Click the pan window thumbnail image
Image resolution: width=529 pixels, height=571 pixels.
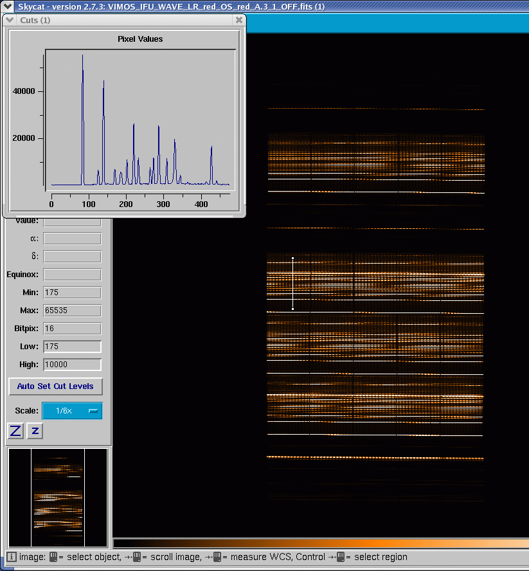point(58,498)
